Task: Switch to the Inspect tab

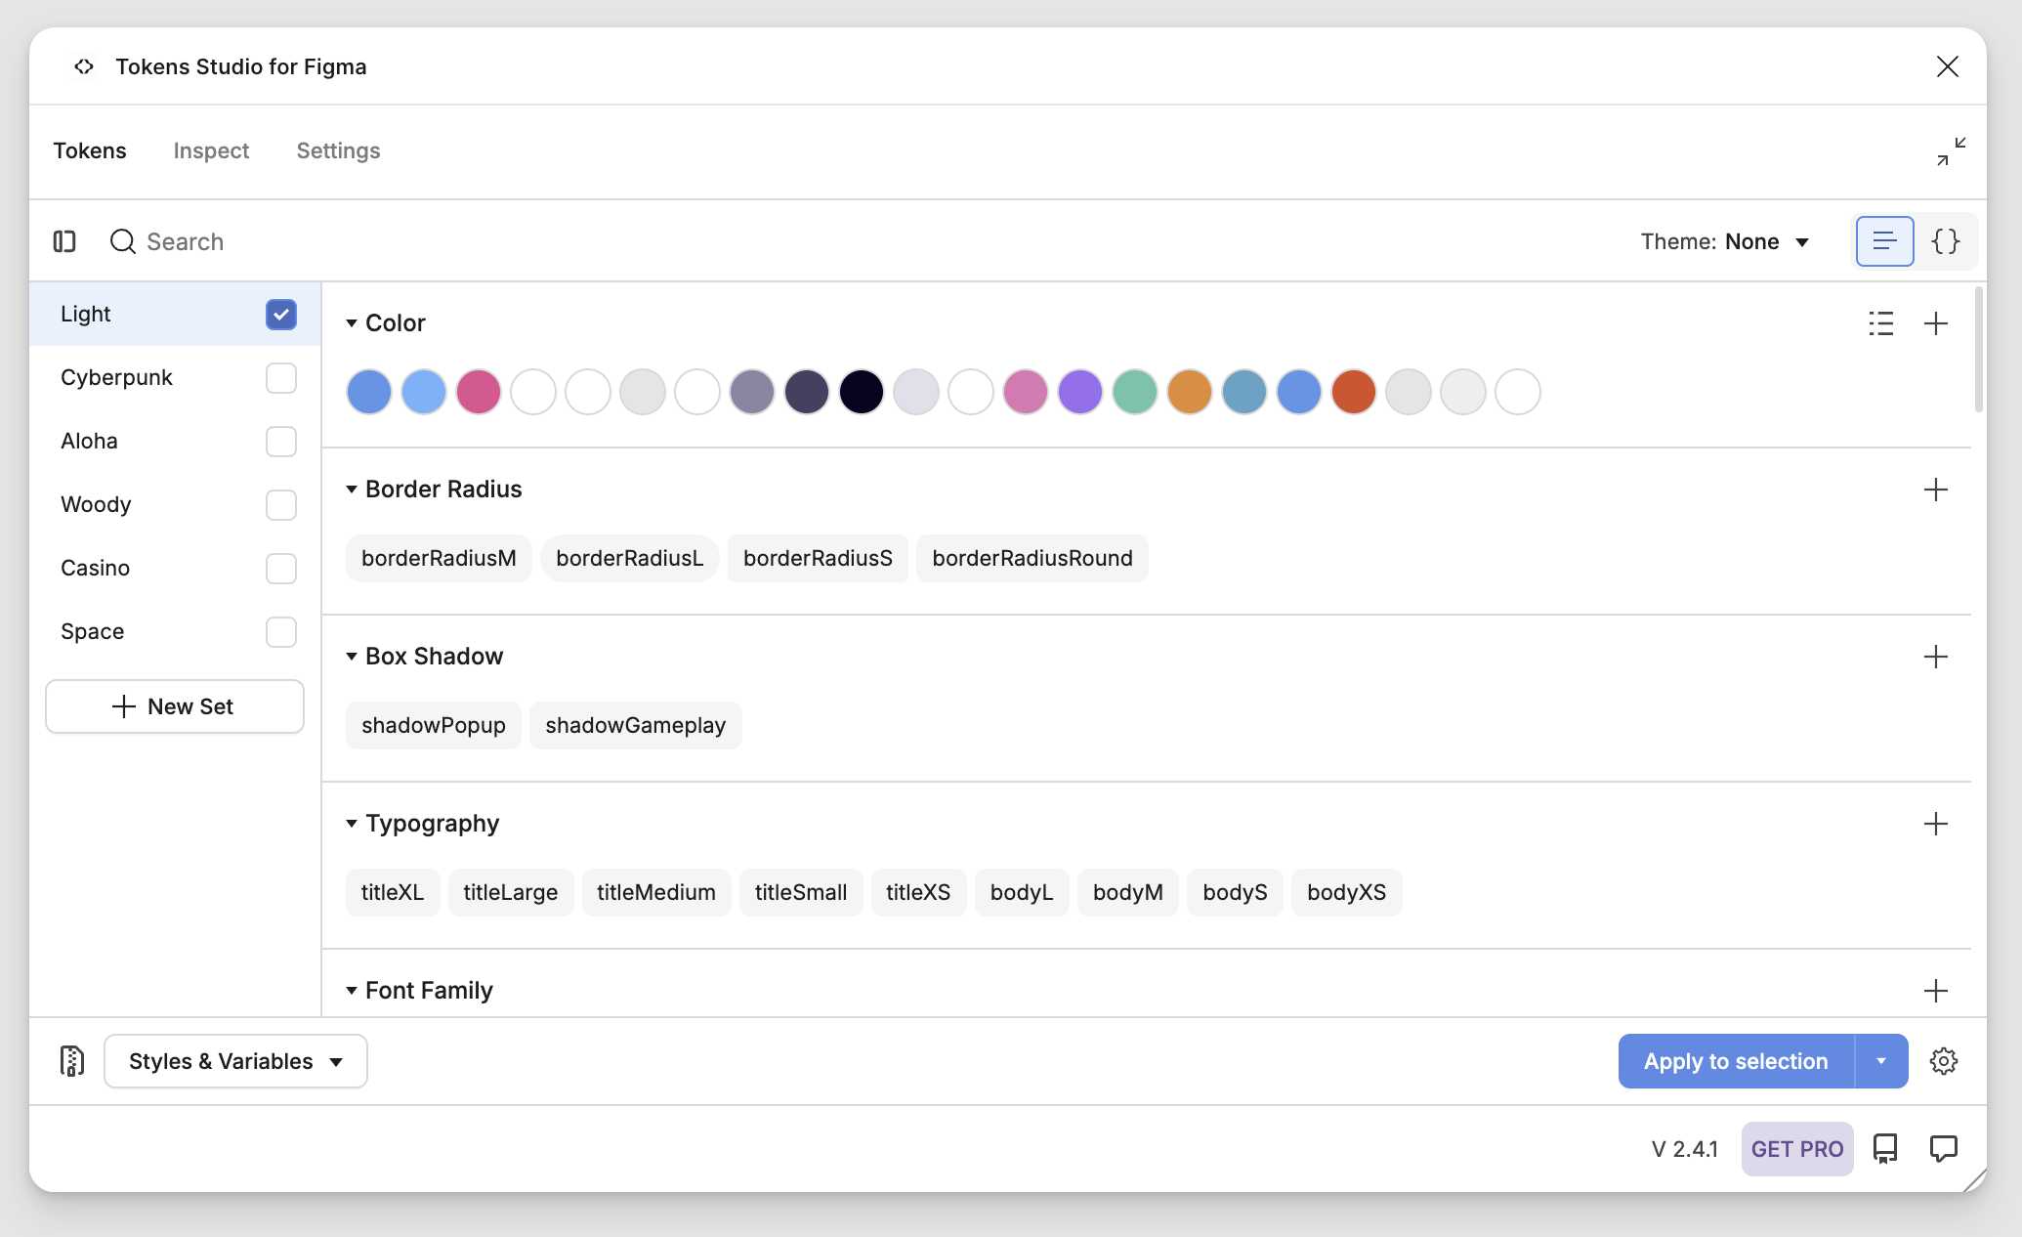Action: (x=211, y=150)
